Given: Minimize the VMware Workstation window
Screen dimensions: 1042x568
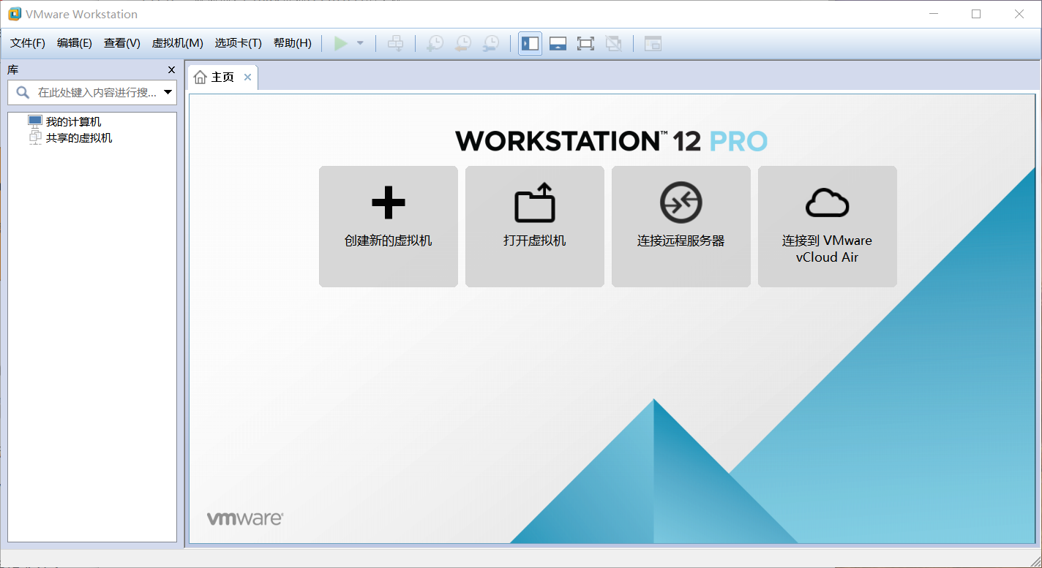Looking at the screenshot, I should [x=934, y=14].
